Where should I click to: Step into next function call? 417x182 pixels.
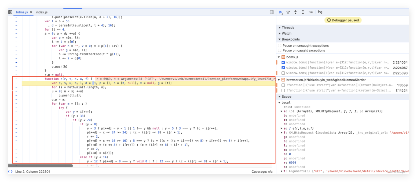(x=295, y=12)
